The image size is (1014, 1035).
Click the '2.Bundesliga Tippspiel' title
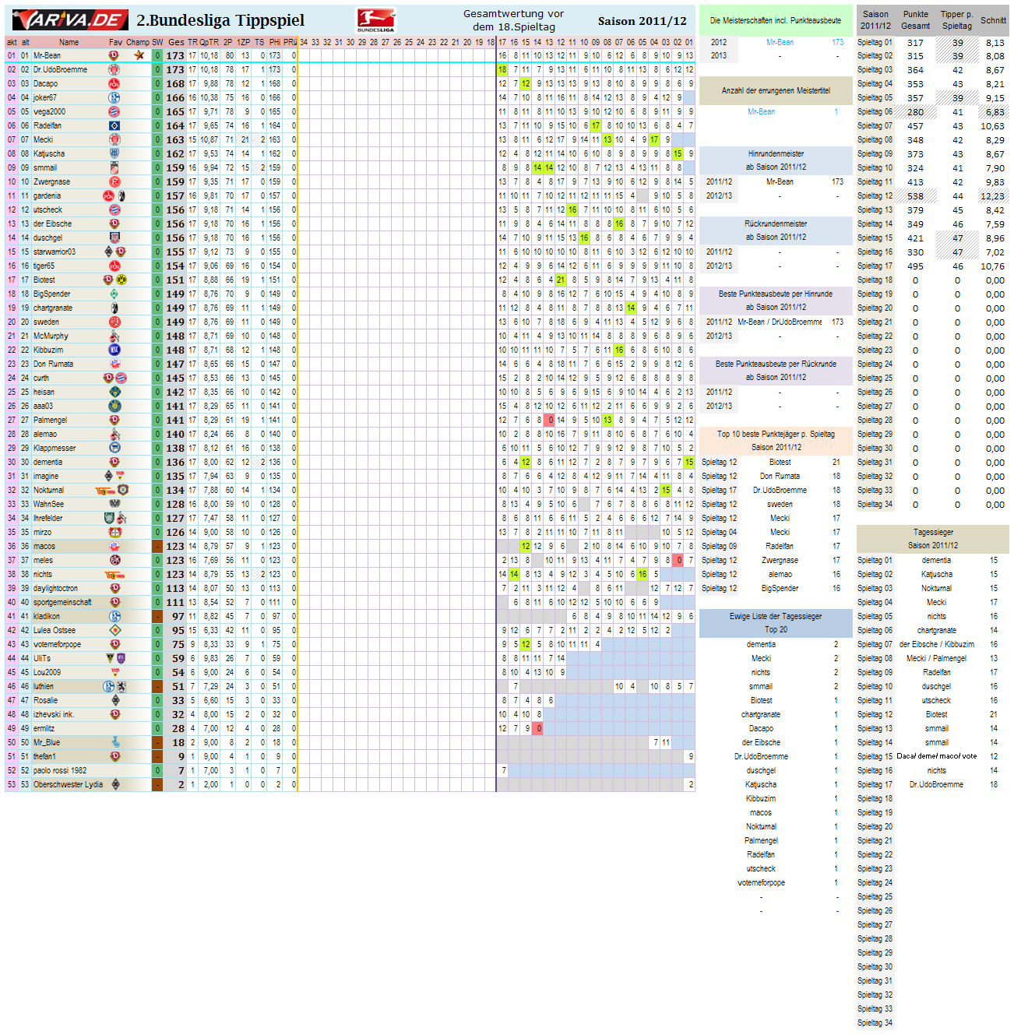click(220, 21)
